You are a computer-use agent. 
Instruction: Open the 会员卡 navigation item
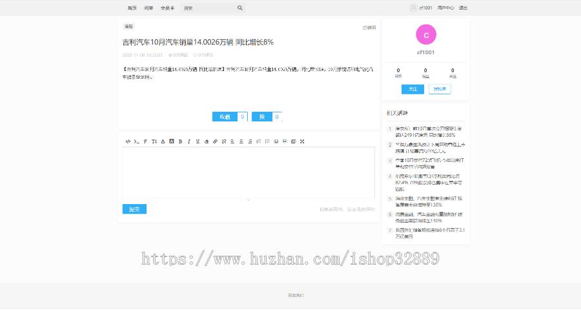click(167, 8)
